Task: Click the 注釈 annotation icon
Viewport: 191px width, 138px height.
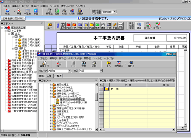Action: pyautogui.click(x=121, y=26)
